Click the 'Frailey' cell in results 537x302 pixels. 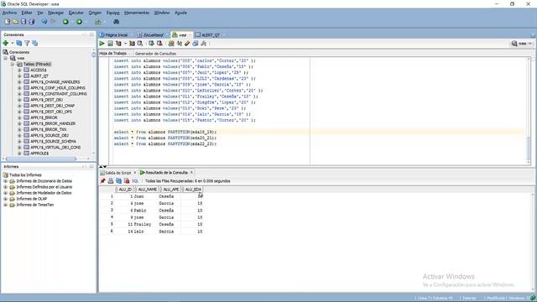[142, 224]
